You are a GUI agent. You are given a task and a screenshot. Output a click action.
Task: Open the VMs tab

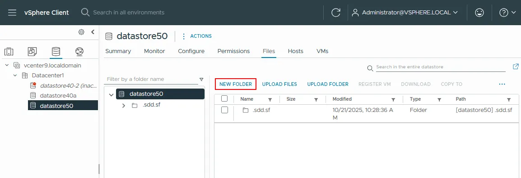pos(322,51)
